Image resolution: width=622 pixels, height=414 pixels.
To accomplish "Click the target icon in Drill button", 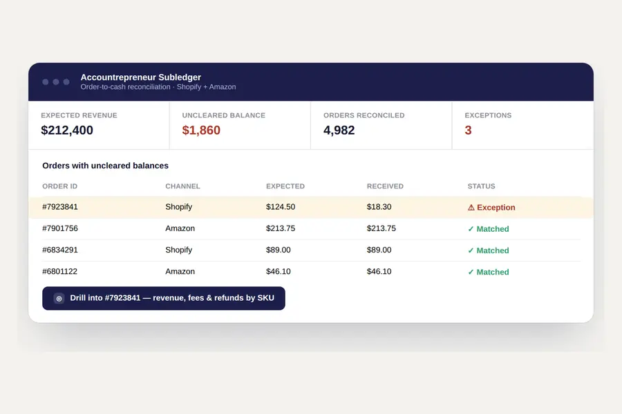I will coord(59,298).
